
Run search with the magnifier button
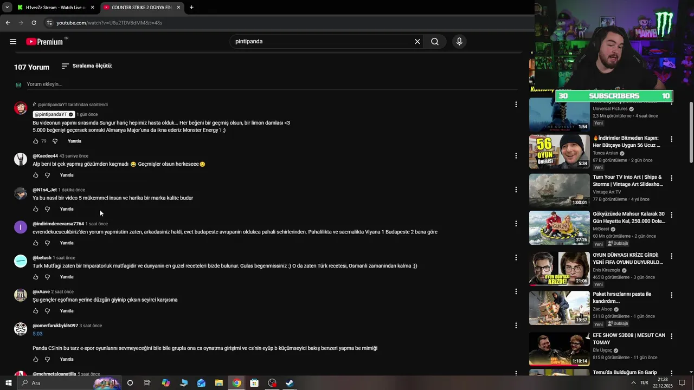435,42
